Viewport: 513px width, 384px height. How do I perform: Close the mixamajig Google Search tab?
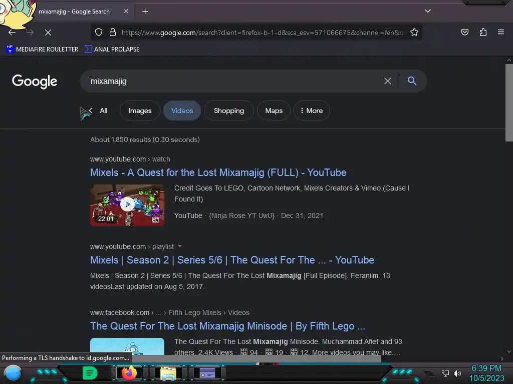coord(126,11)
